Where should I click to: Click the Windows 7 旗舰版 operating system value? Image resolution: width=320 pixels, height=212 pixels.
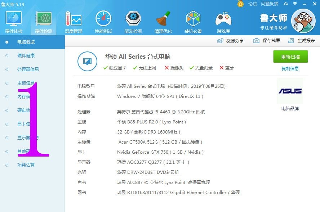tap(160, 96)
